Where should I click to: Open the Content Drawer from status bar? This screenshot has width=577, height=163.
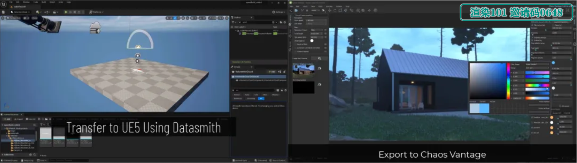9,161
